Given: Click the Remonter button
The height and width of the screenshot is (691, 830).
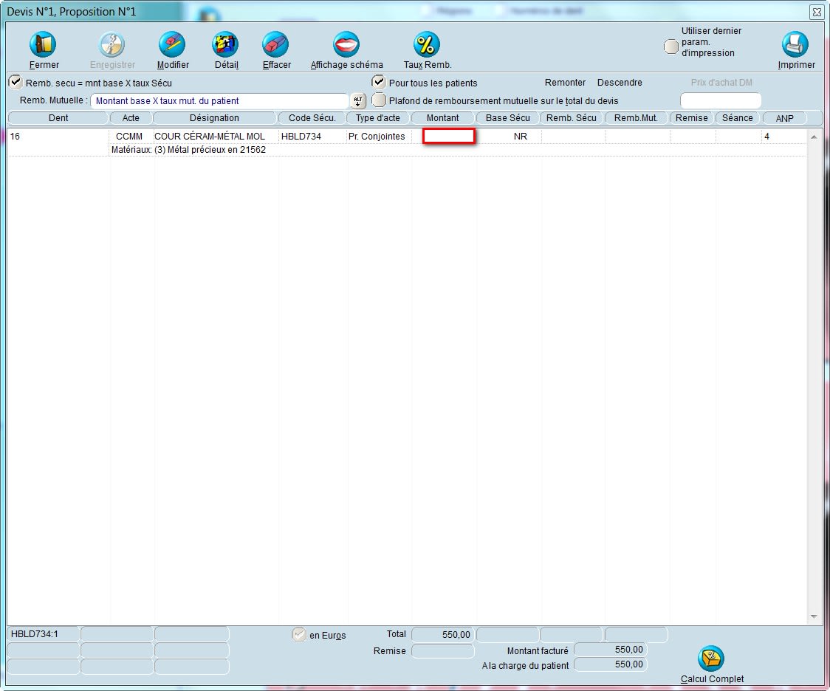Looking at the screenshot, I should pyautogui.click(x=565, y=83).
